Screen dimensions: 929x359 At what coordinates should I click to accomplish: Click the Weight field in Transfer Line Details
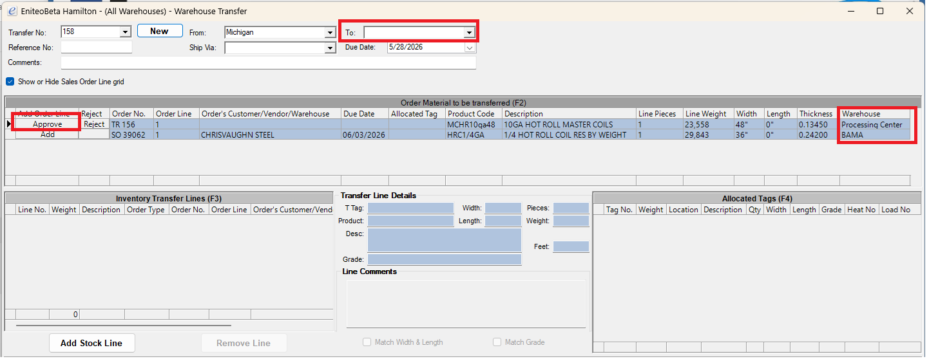click(571, 221)
